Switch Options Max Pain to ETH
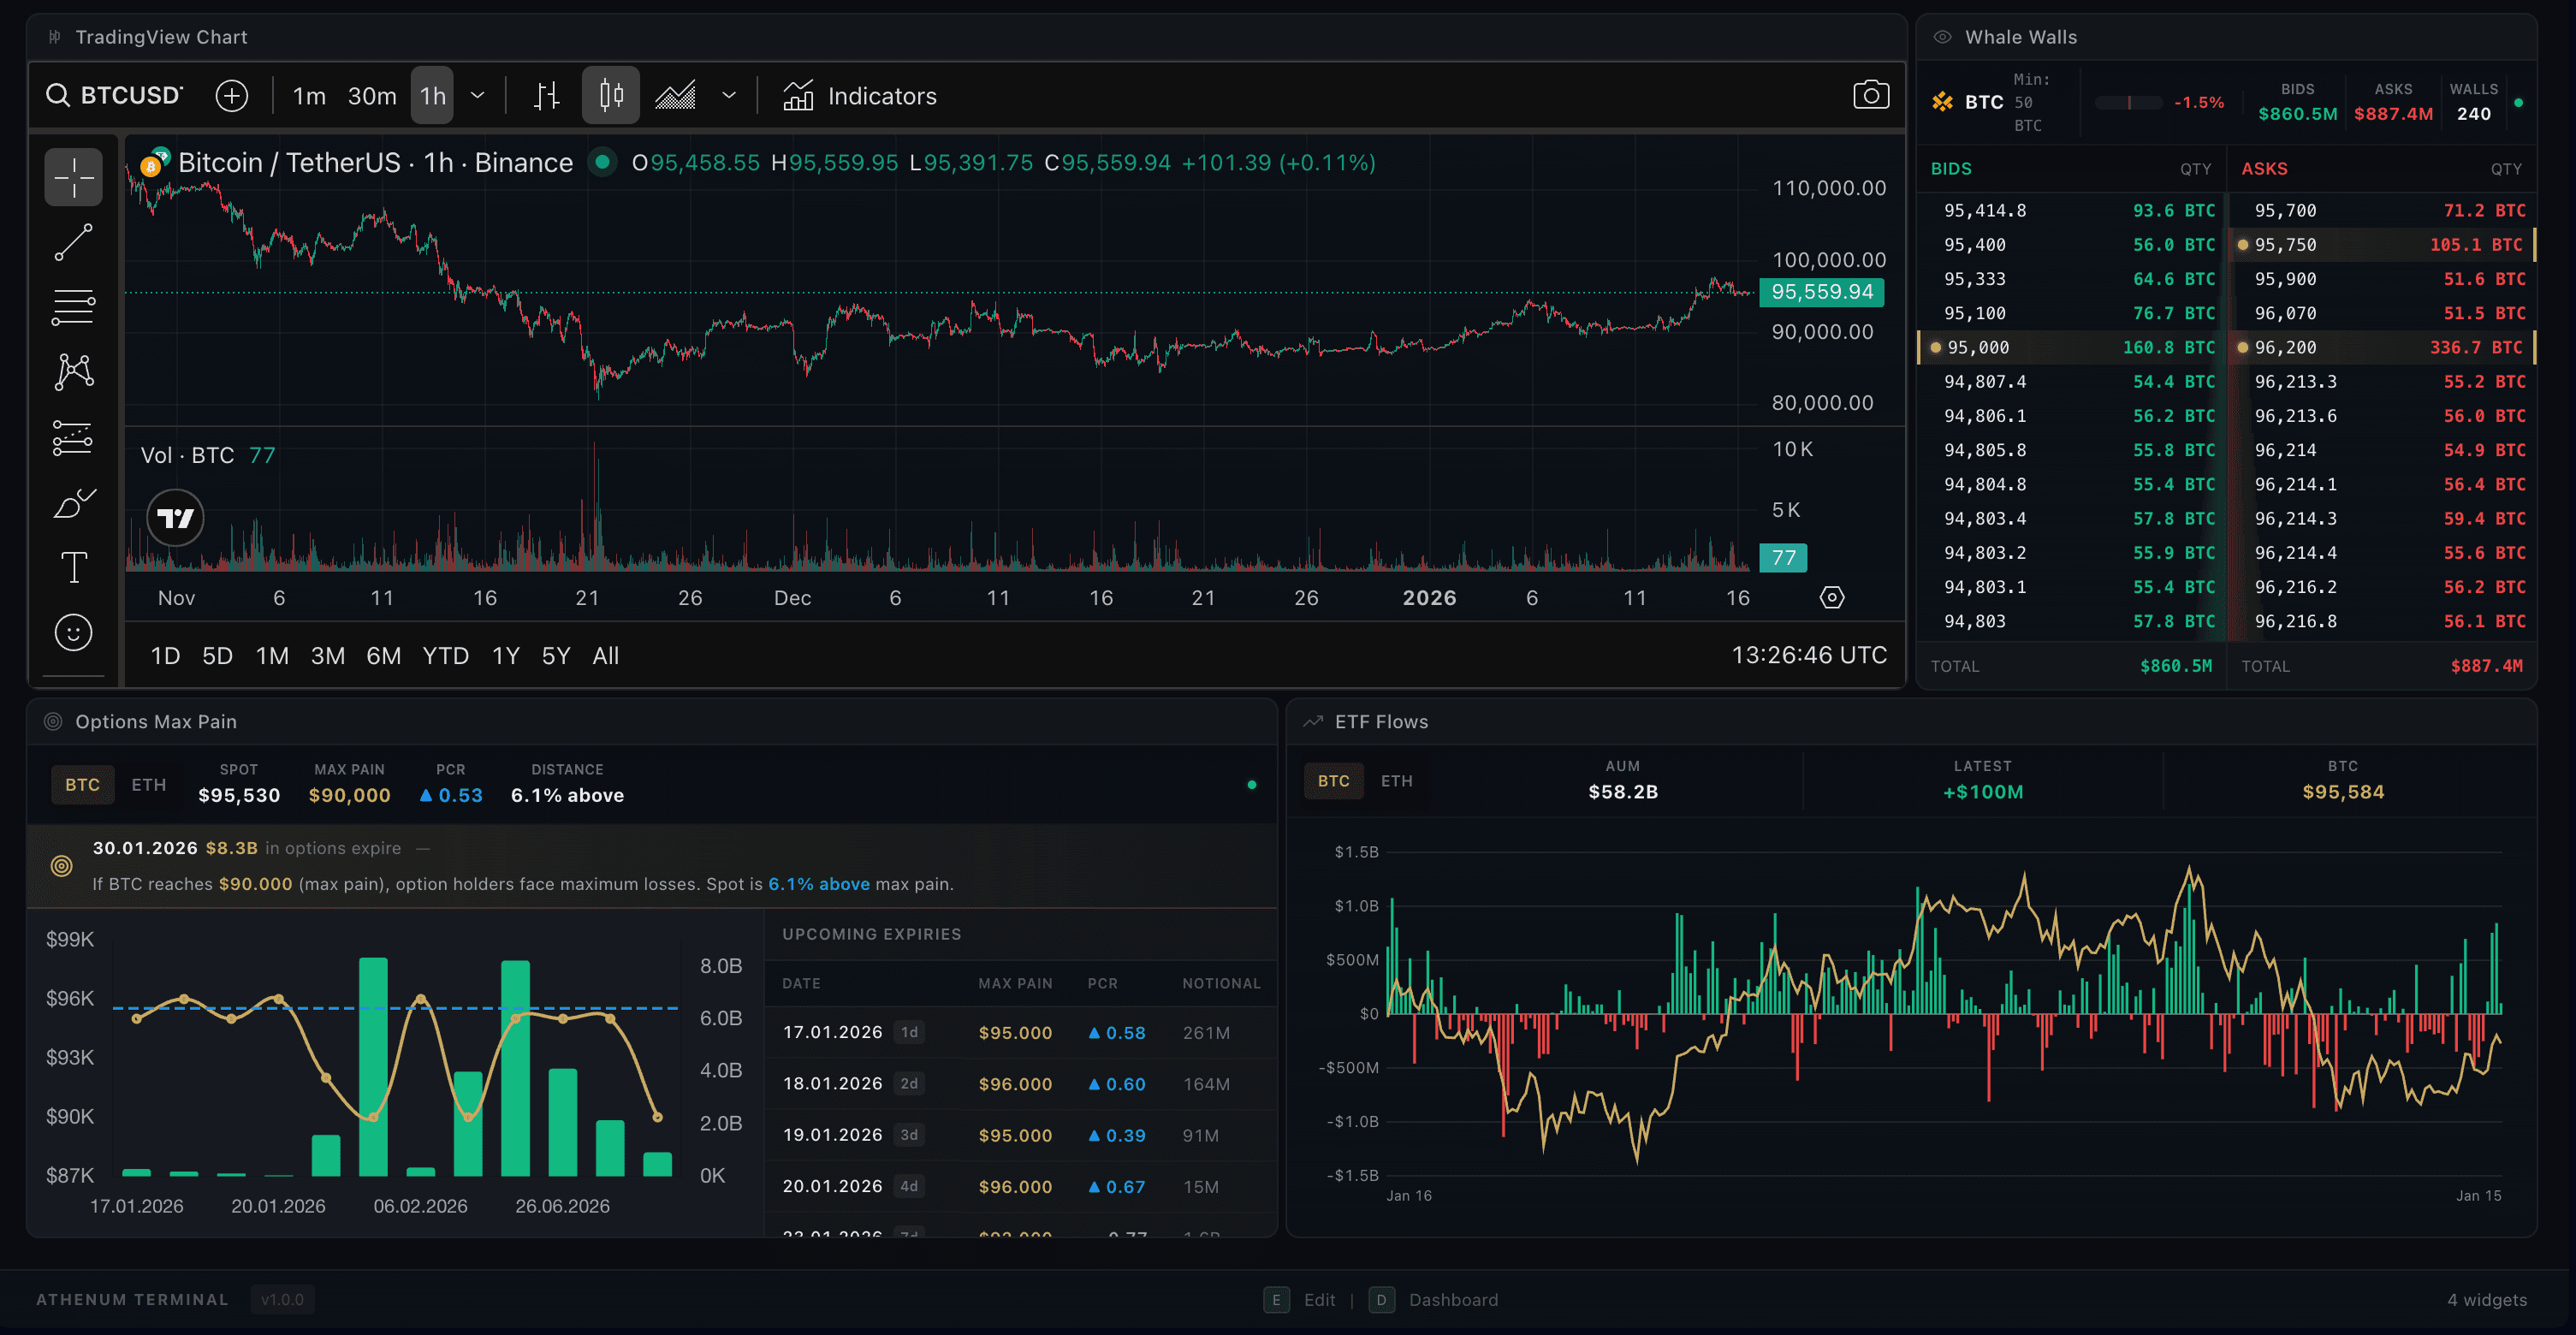 148,784
